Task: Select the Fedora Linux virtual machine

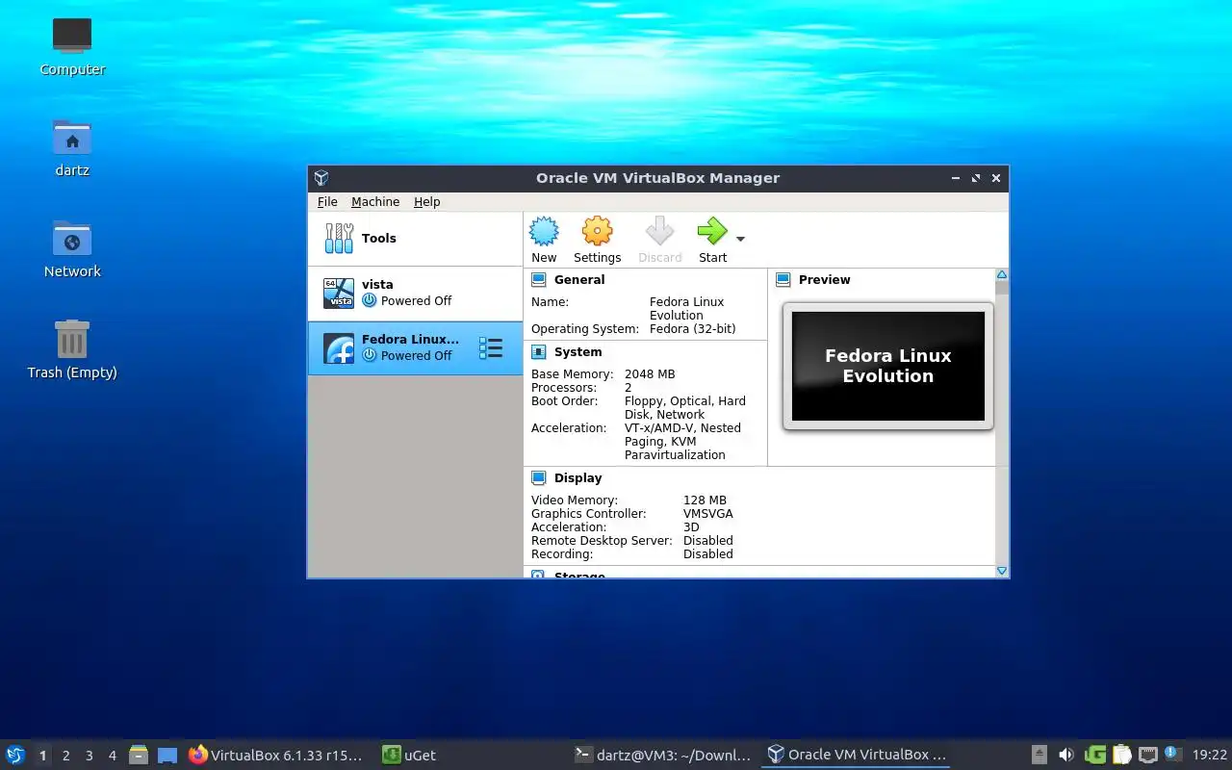Action: coord(415,347)
